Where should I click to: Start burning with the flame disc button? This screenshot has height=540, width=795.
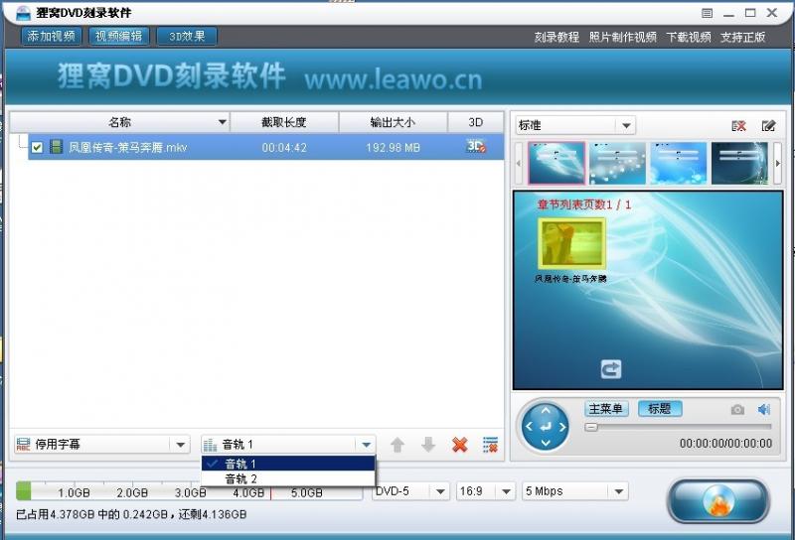(x=718, y=501)
